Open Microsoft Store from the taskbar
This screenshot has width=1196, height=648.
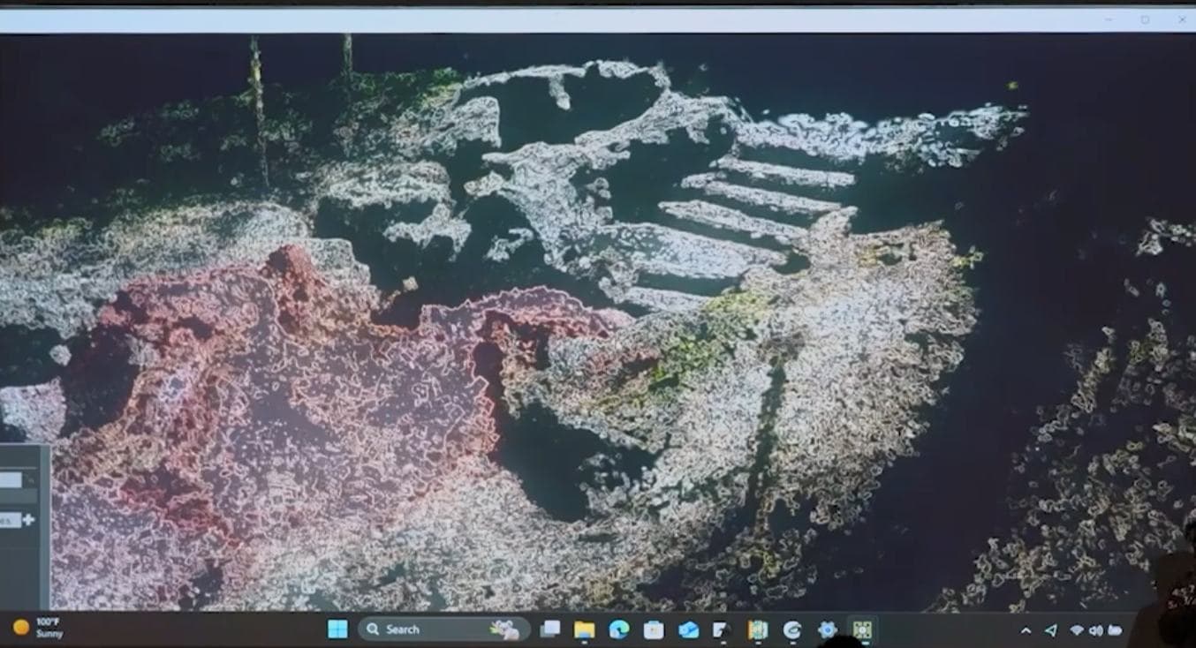654,629
